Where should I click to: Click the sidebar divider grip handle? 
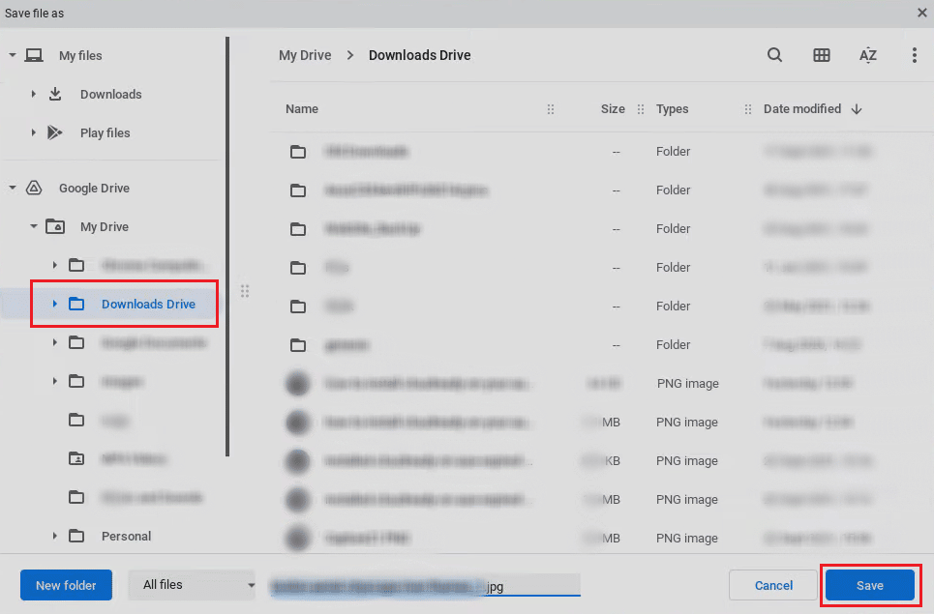coord(245,291)
